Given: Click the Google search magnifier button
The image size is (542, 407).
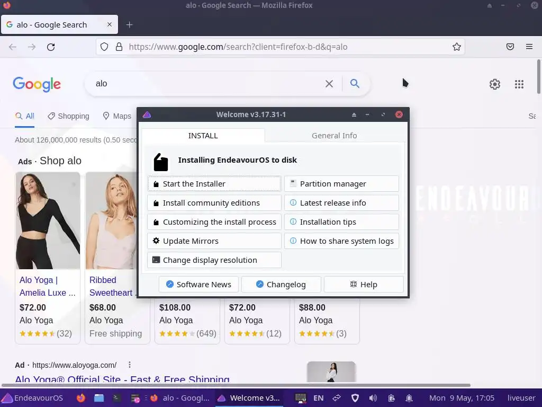Looking at the screenshot, I should coord(355,83).
